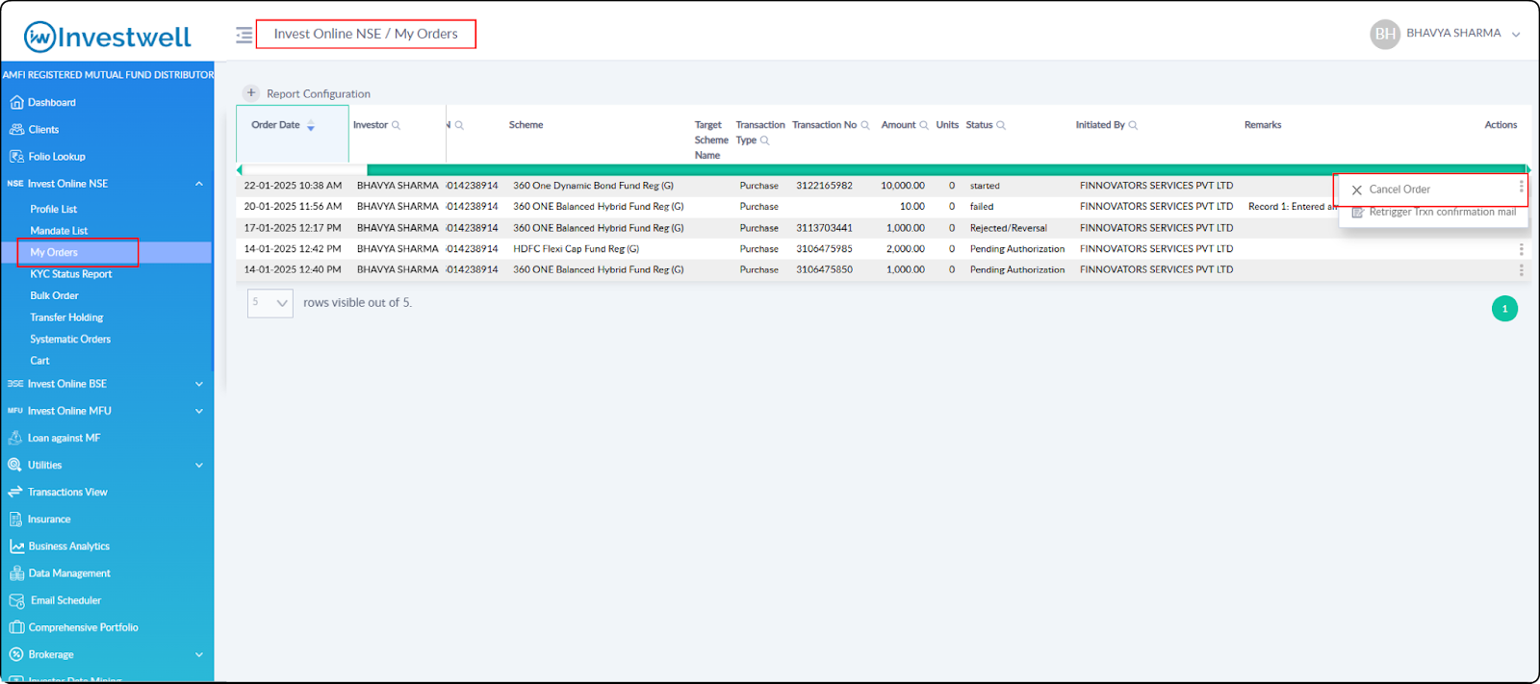Open Bulk Order page
Viewport: 1540px width, 684px height.
(x=54, y=295)
